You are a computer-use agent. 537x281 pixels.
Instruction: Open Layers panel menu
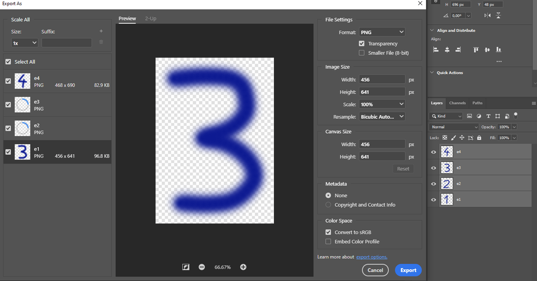534,103
